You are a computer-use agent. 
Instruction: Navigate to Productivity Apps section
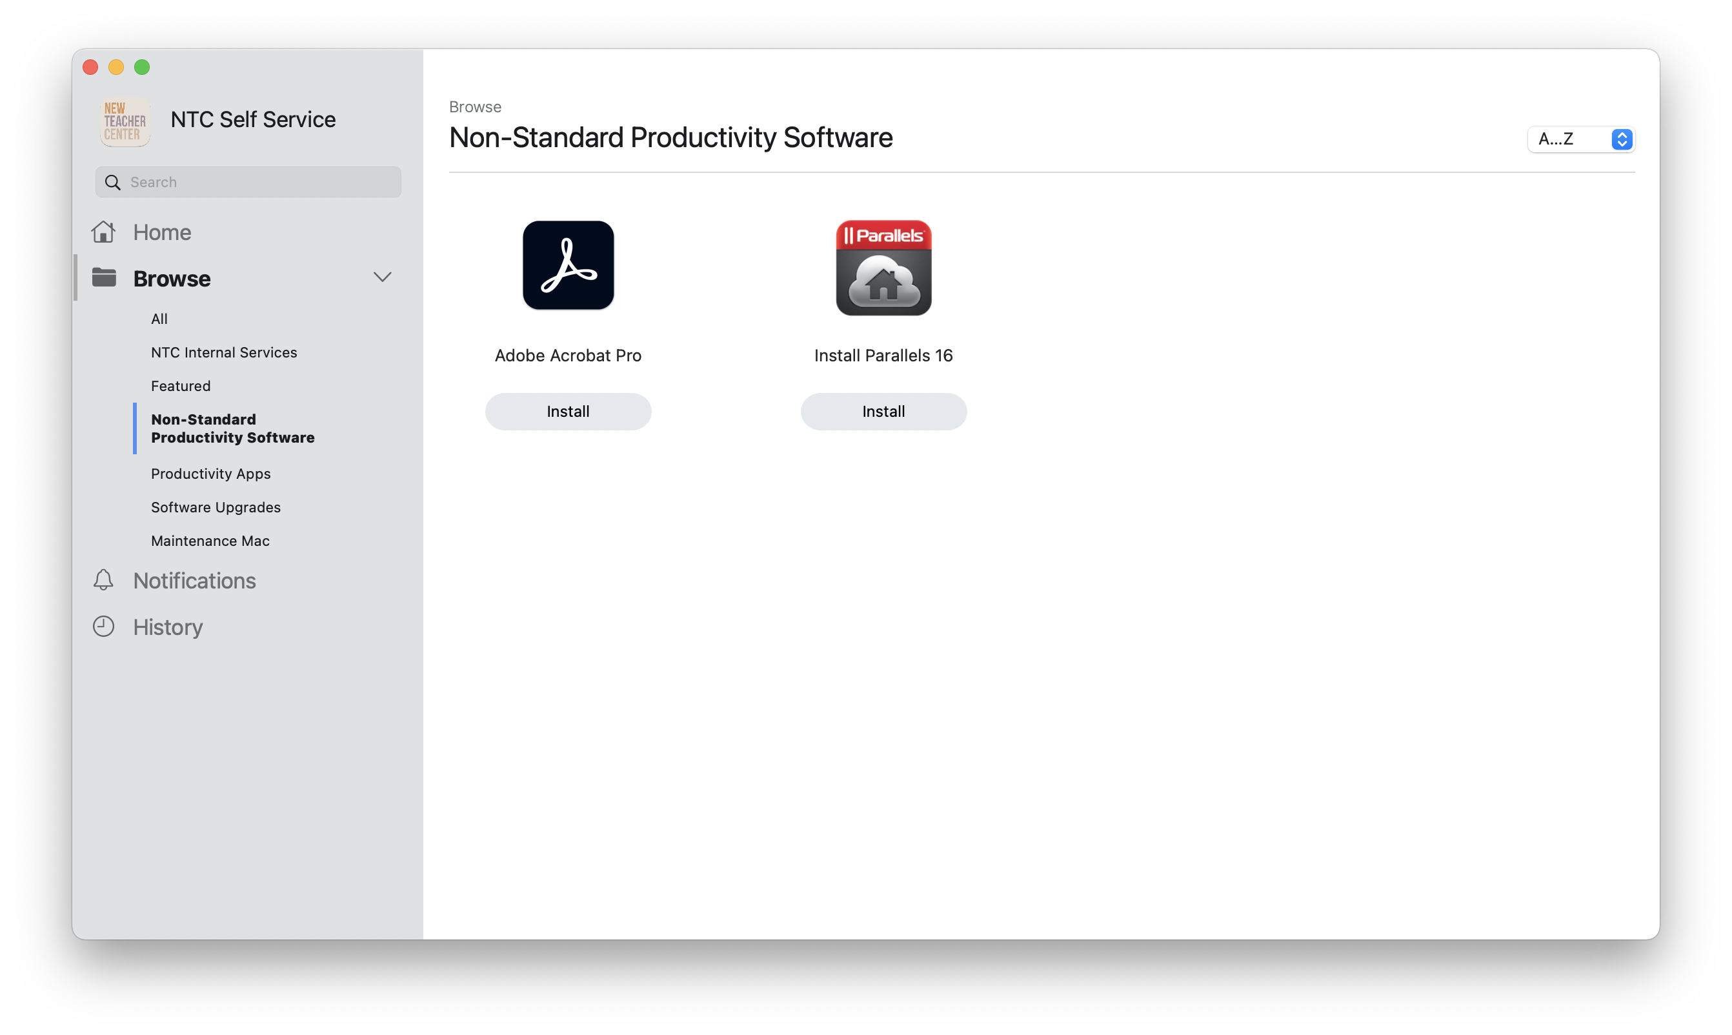point(210,473)
